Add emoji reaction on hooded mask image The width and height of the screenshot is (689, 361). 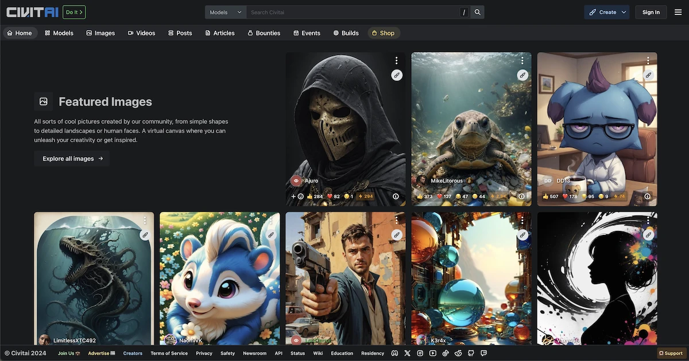[297, 197]
